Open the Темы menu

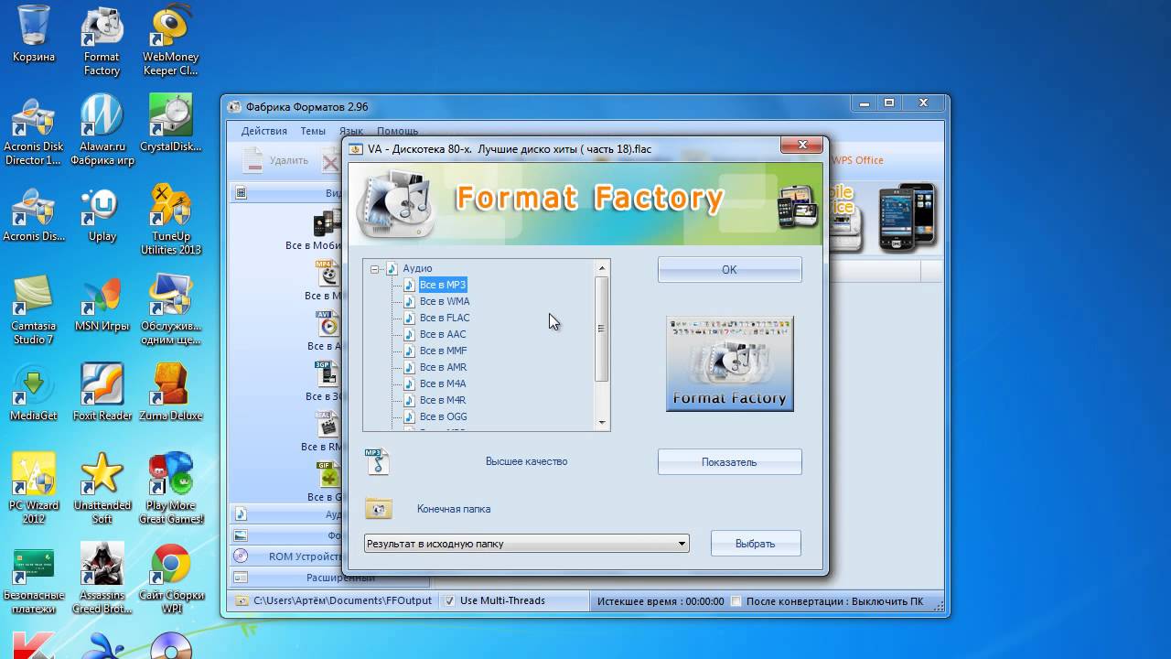pyautogui.click(x=313, y=131)
